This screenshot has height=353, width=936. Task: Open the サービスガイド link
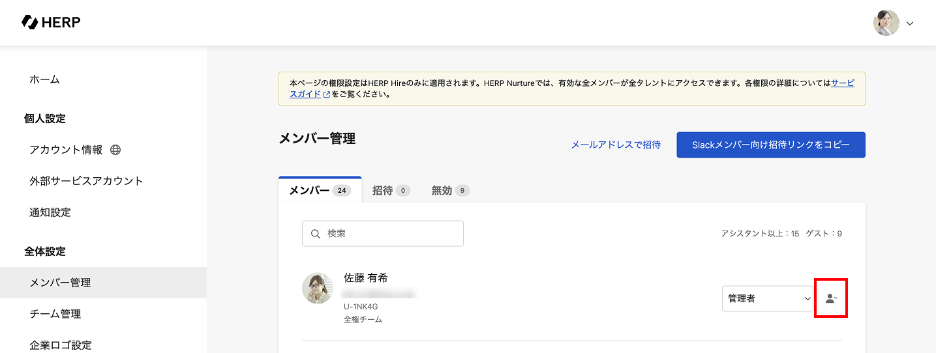[842, 83]
